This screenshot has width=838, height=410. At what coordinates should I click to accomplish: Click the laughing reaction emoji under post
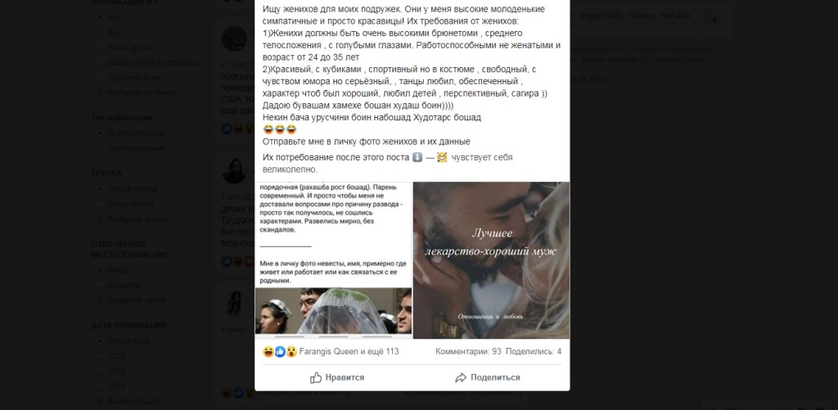268,352
